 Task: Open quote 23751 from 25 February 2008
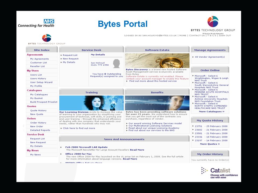(211, 126)
